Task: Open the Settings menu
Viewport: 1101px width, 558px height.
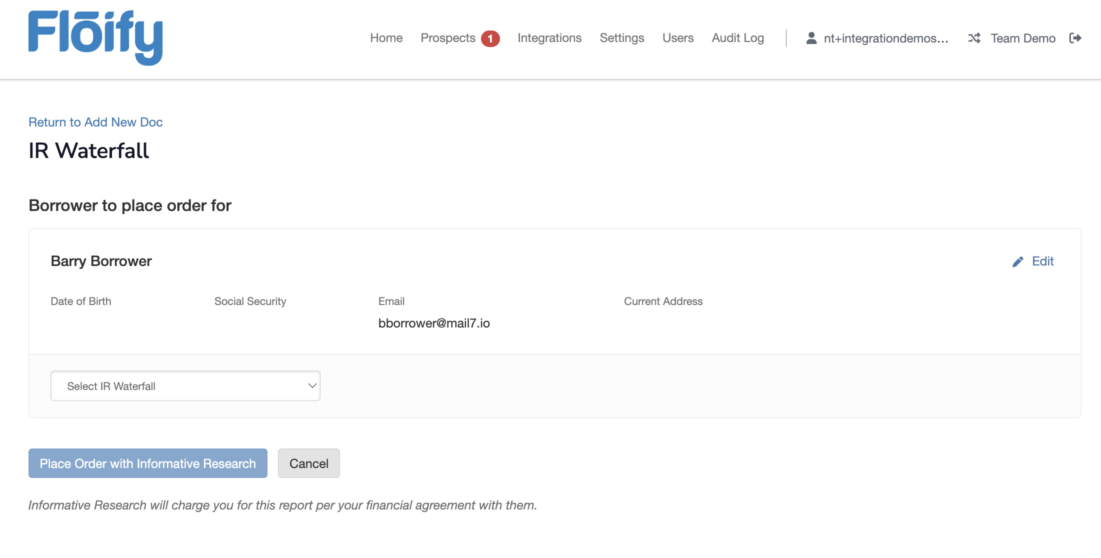Action: click(621, 37)
